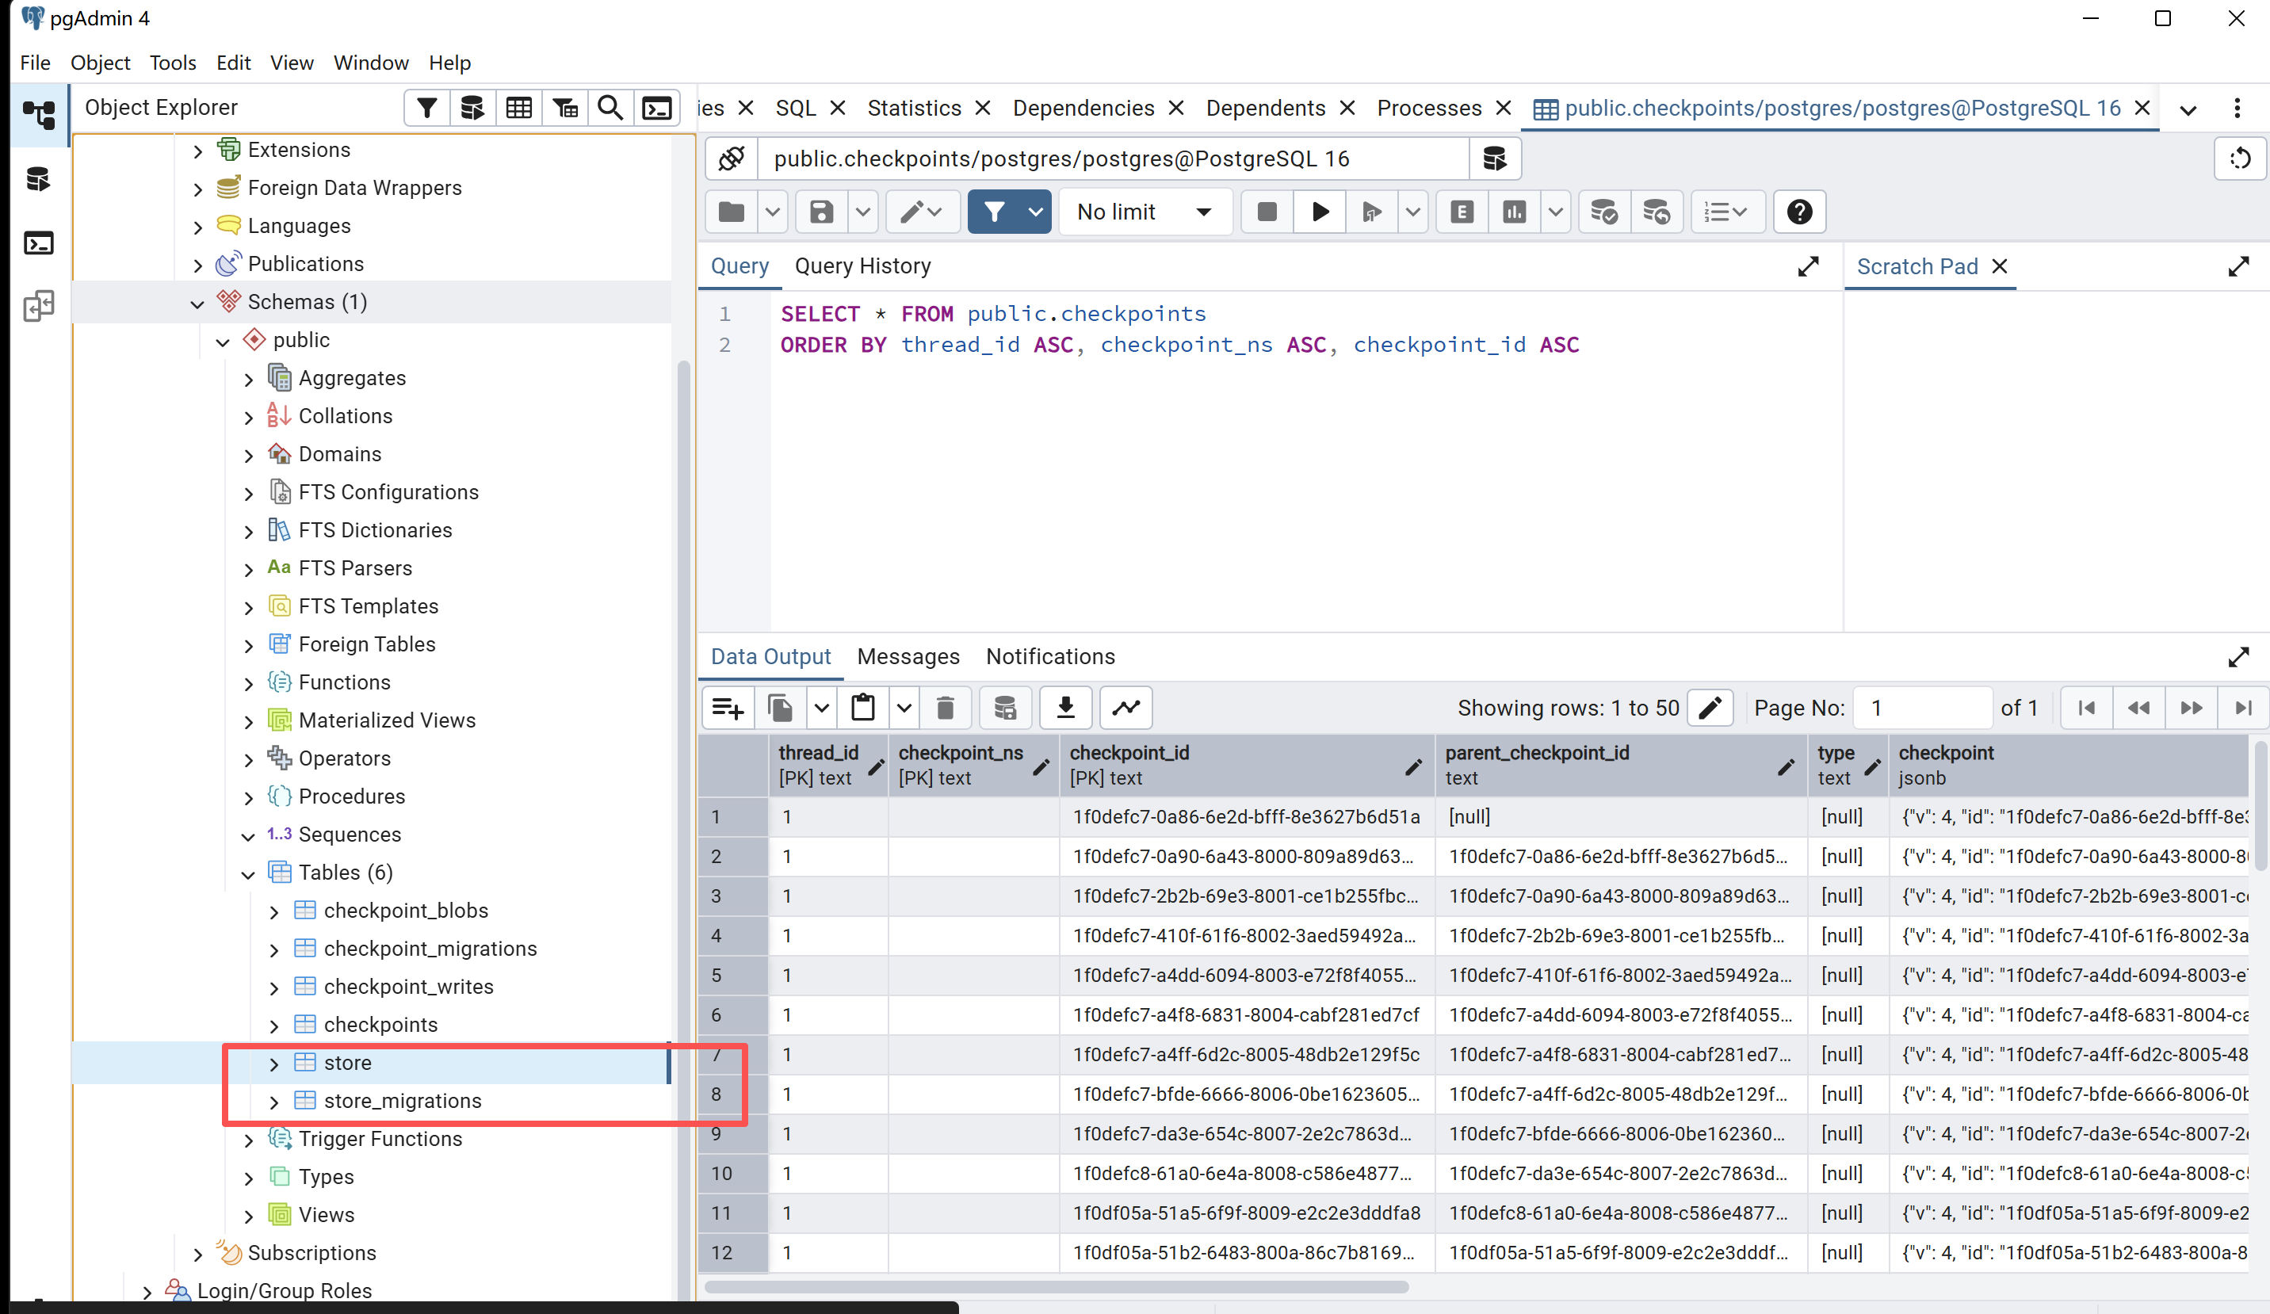Open the Tools menu
This screenshot has height=1314, width=2270.
[172, 62]
